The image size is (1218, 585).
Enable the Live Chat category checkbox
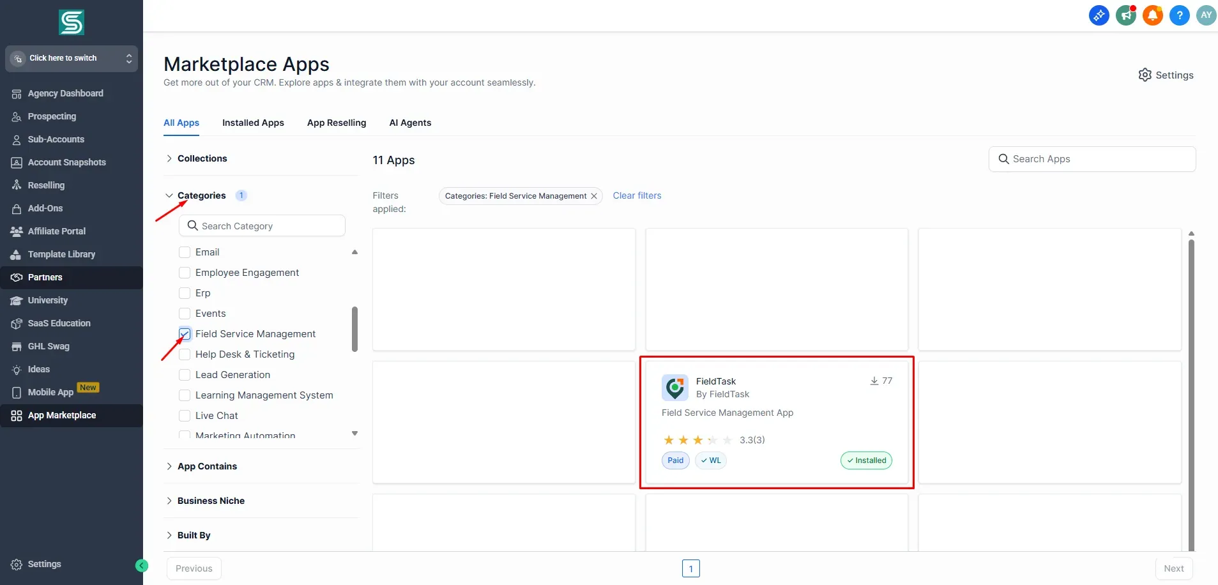click(x=185, y=415)
